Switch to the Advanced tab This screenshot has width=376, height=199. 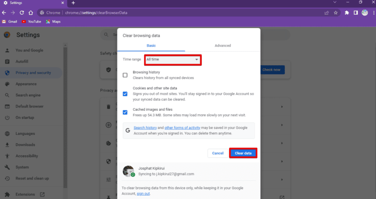222,46
